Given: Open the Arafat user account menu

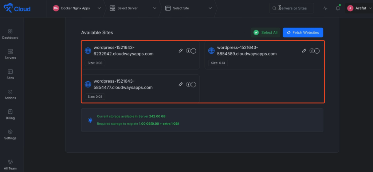Looking at the screenshot, I should point(358,8).
